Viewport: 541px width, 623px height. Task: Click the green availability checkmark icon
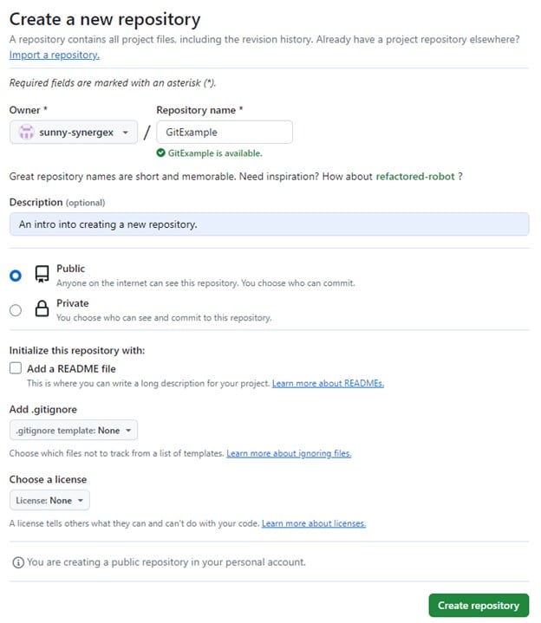160,153
